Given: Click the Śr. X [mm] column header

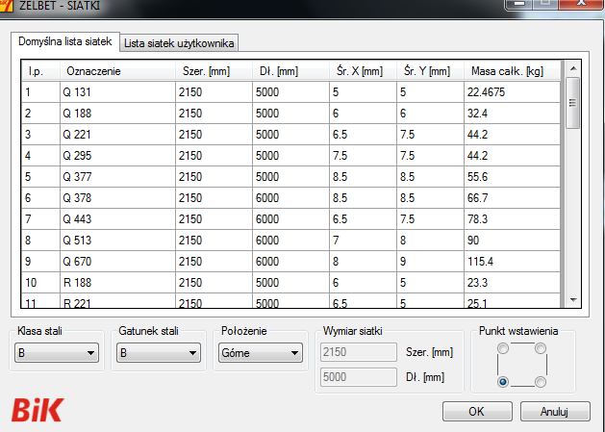Looking at the screenshot, I should tap(363, 71).
